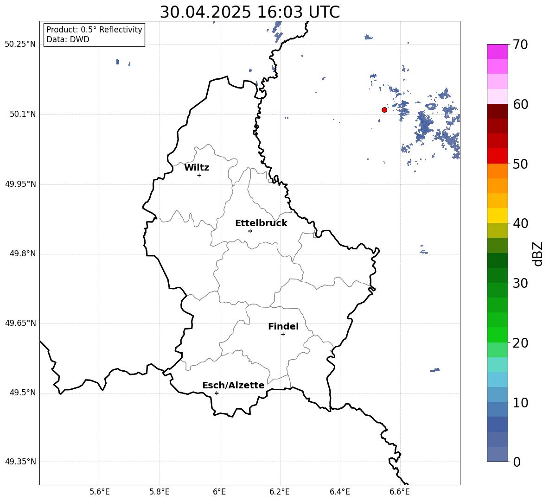Click the "Data: DWD" text

(x=68, y=39)
